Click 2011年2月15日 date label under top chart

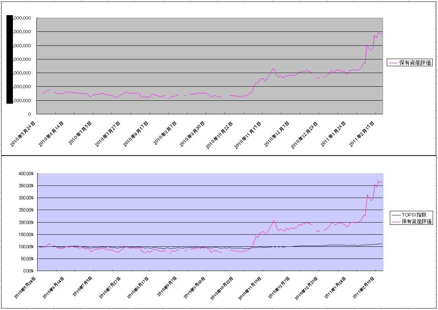pyautogui.click(x=363, y=134)
